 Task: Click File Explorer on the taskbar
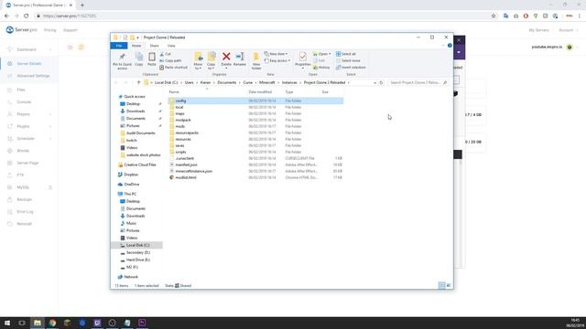38,323
